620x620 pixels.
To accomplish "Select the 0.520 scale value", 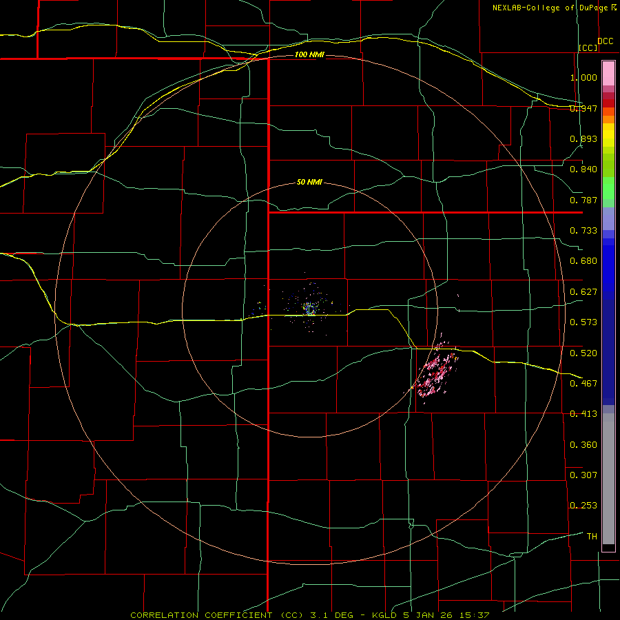I will [x=583, y=353].
